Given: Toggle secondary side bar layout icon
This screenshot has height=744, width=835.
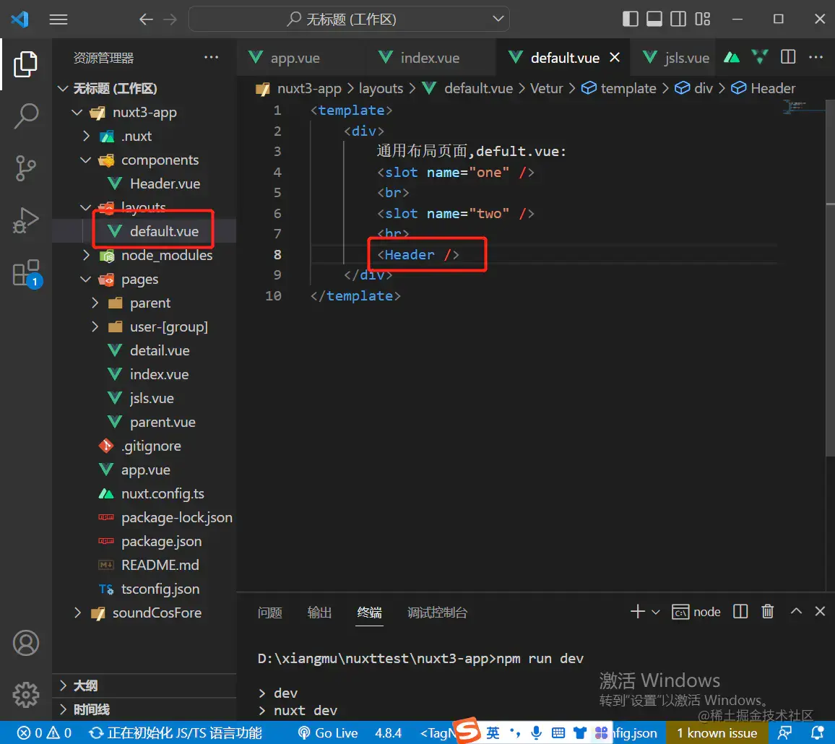Looking at the screenshot, I should (x=678, y=20).
